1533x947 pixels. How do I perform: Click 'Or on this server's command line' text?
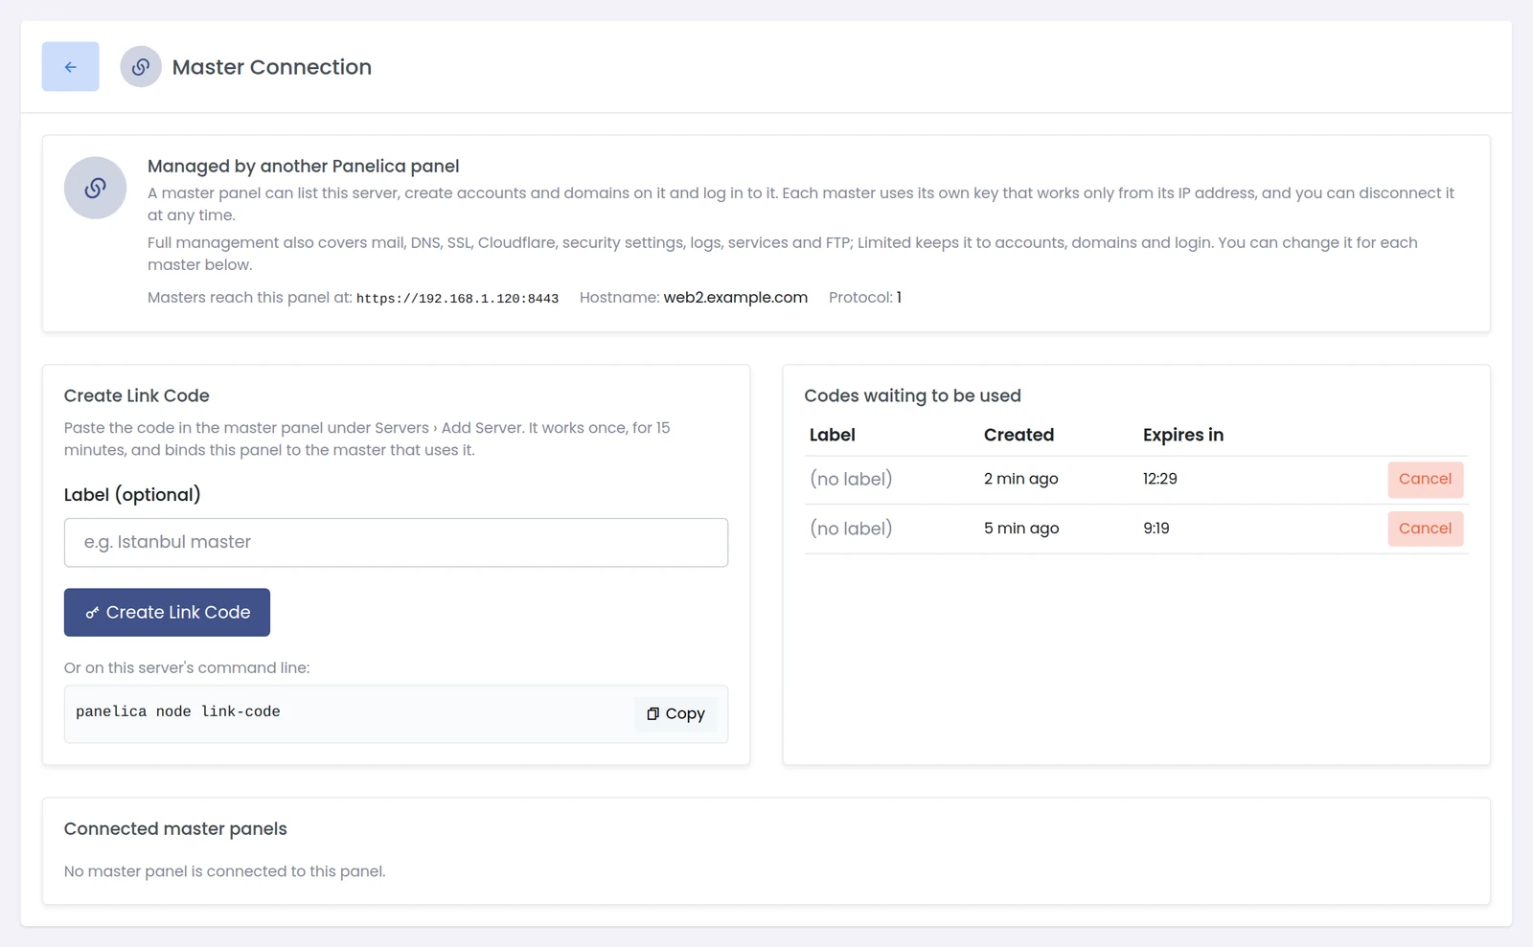click(x=187, y=668)
